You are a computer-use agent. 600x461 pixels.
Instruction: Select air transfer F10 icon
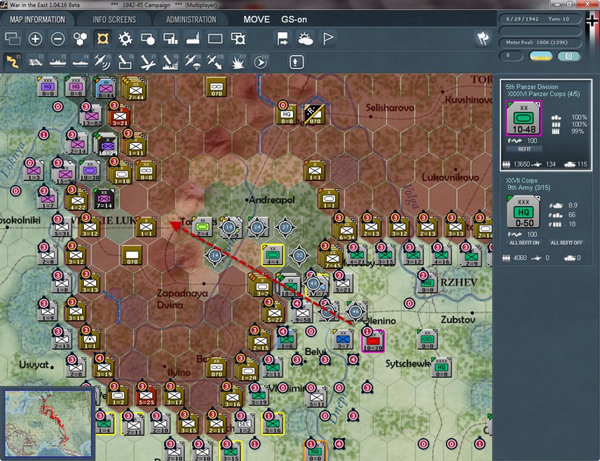coord(215,62)
